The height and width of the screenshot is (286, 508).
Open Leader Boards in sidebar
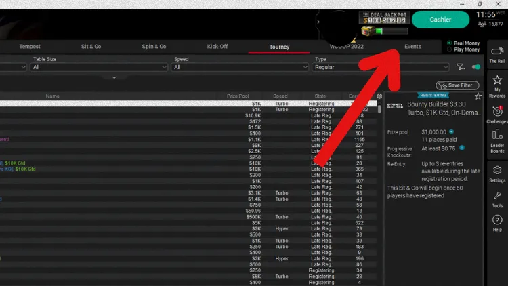point(496,142)
